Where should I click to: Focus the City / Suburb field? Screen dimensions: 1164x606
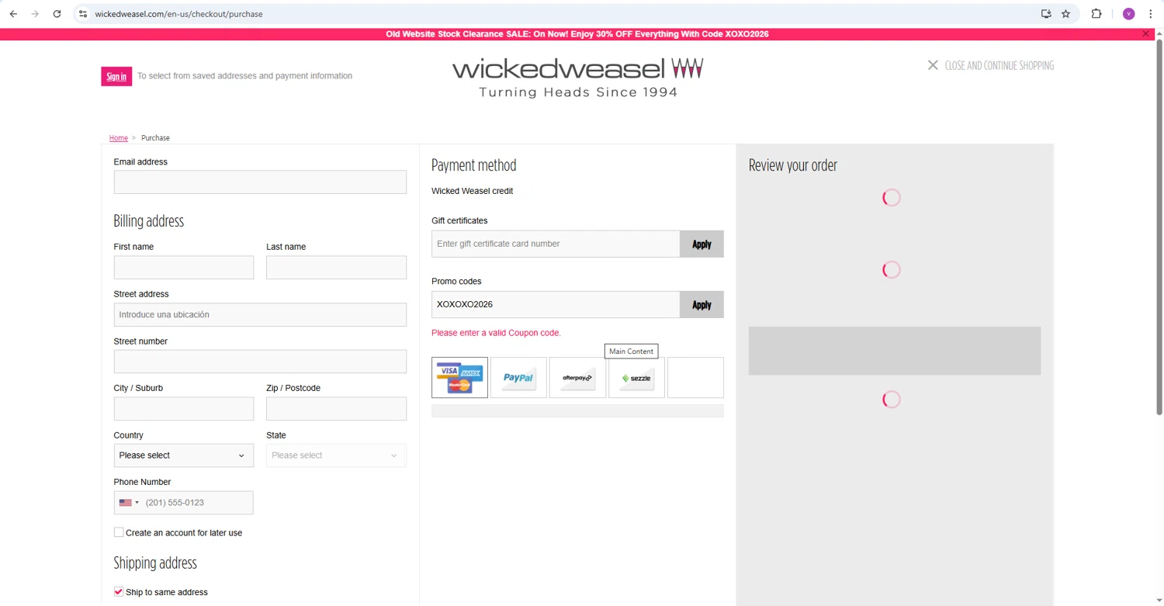point(184,409)
